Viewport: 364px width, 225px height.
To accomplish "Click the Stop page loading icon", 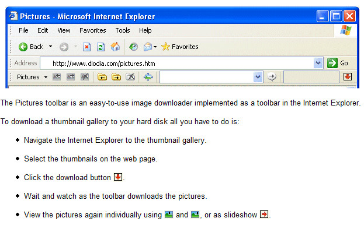I will pos(86,47).
